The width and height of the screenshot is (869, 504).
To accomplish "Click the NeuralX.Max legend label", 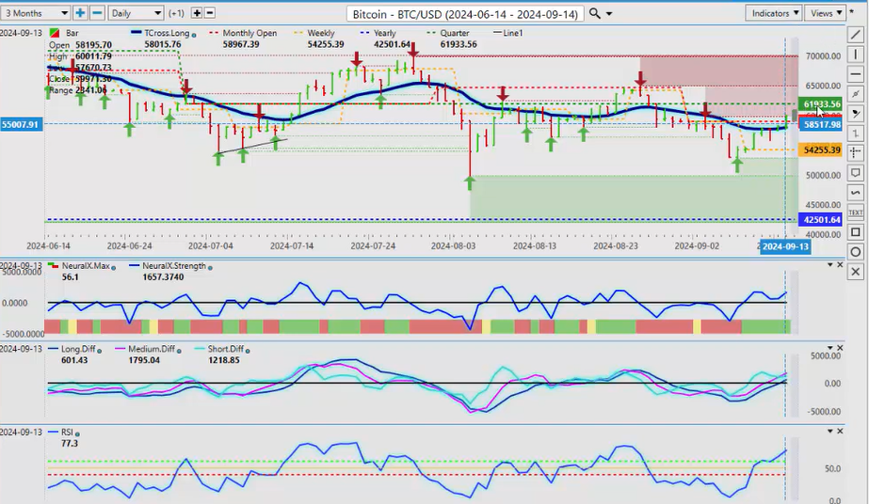I will click(86, 266).
